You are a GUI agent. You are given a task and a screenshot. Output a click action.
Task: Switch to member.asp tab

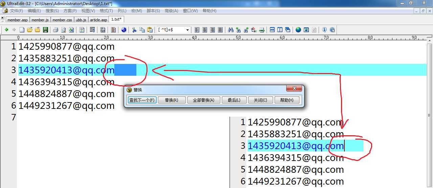pos(17,20)
